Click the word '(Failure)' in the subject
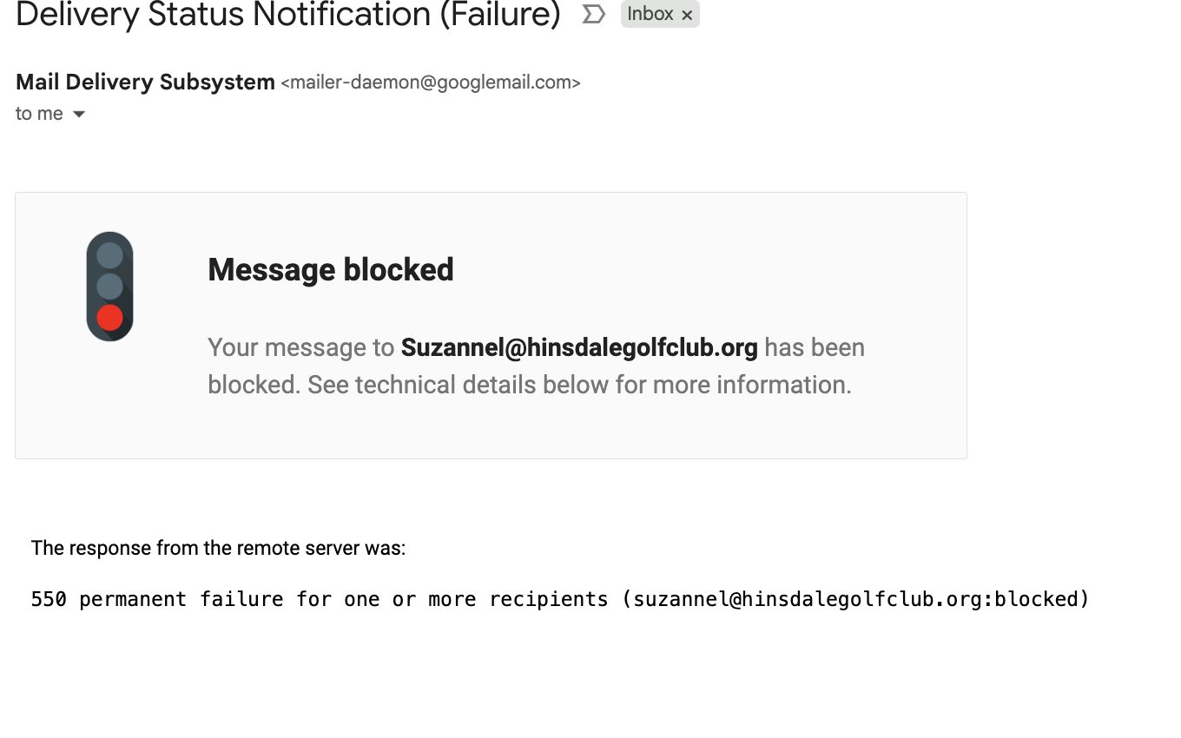1181x738 pixels. click(499, 14)
